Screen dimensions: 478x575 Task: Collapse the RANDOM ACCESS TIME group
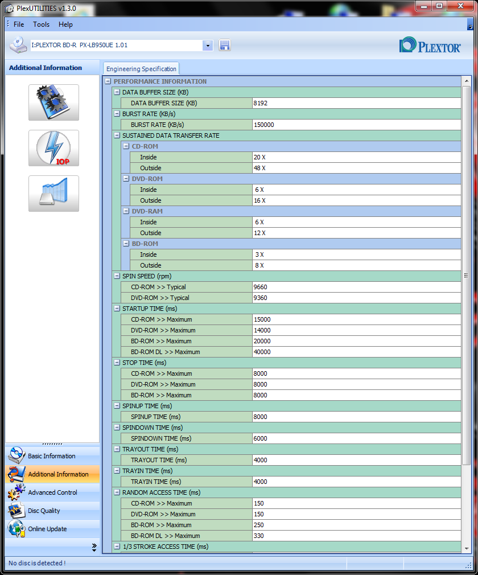[117, 492]
